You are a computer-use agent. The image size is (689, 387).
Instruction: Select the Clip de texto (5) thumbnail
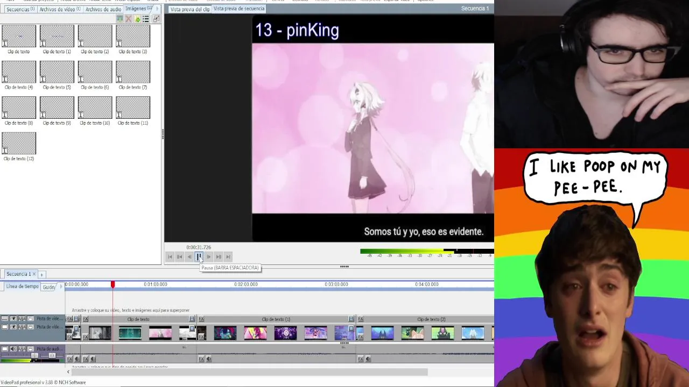point(57,71)
